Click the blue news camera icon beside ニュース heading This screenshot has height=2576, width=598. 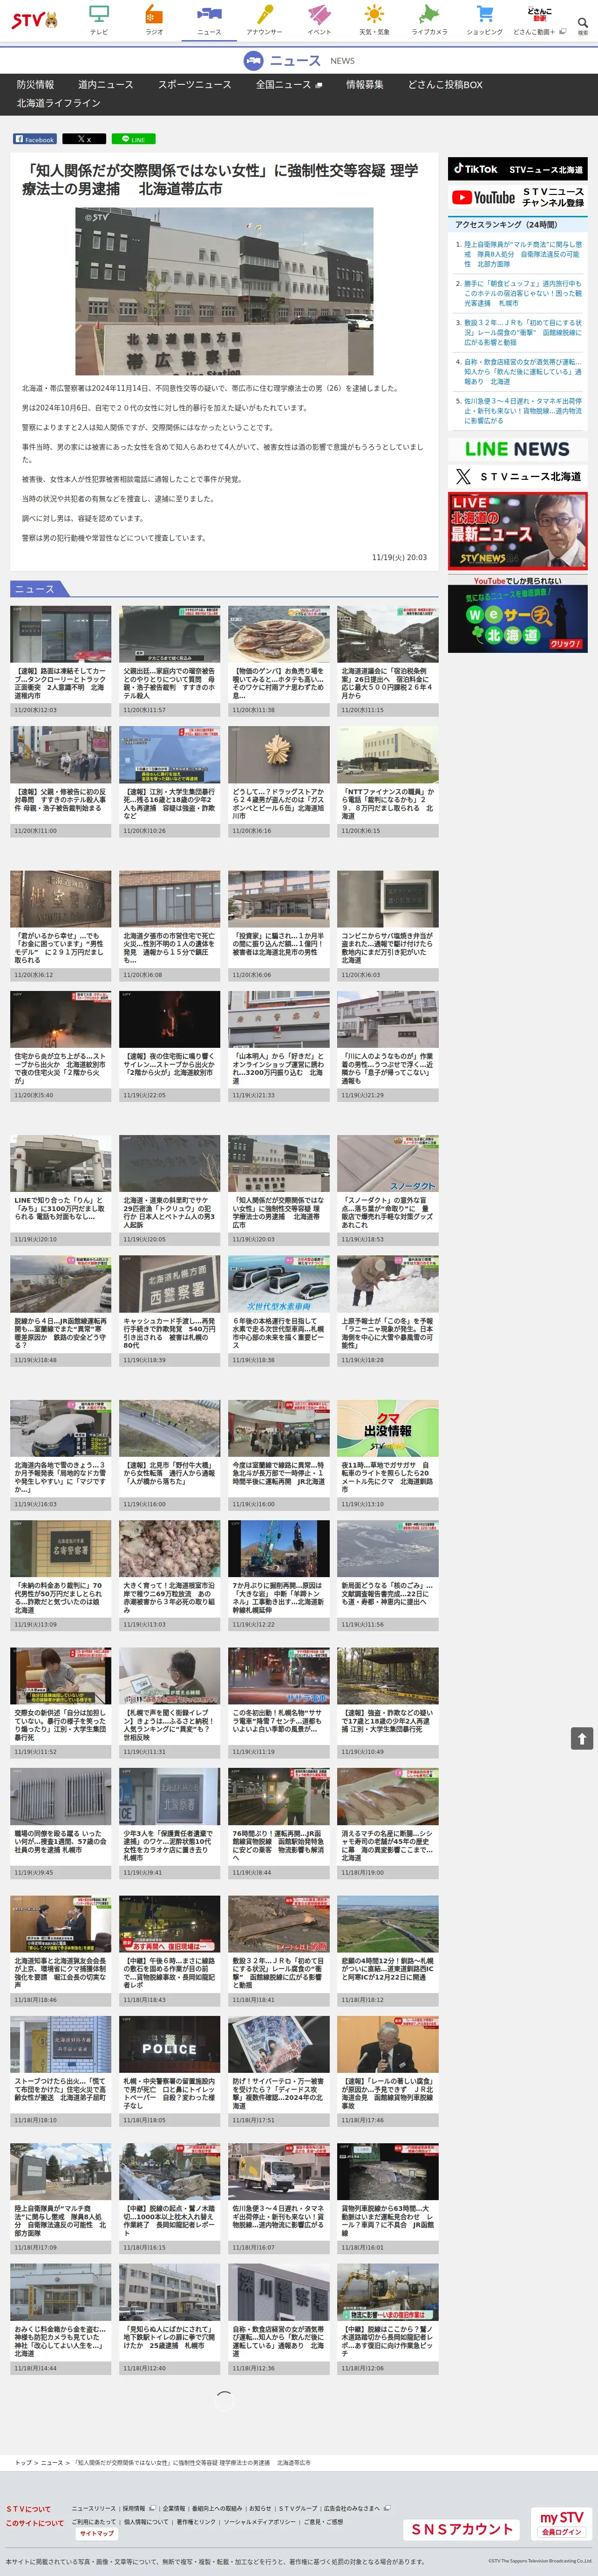[253, 61]
